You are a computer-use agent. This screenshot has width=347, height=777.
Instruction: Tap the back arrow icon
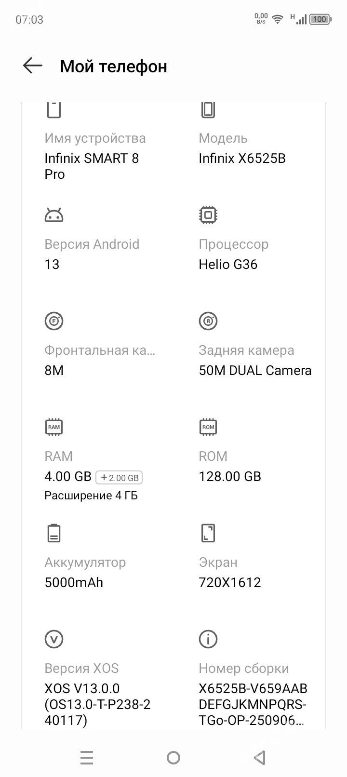pos(33,66)
